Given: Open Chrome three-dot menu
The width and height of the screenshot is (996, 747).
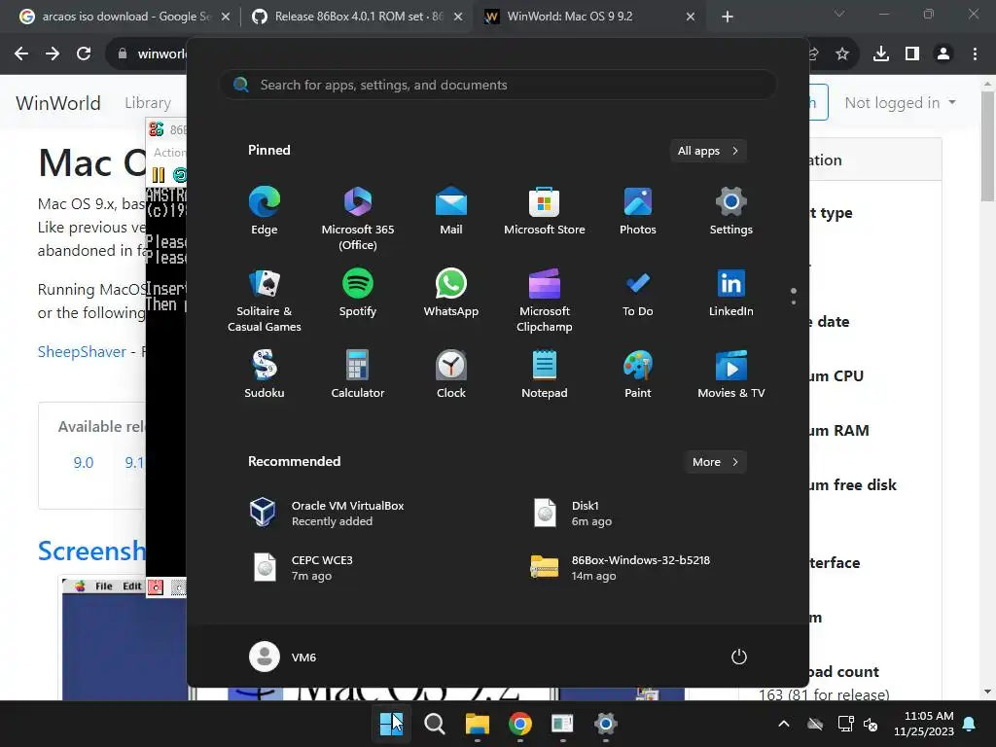Looking at the screenshot, I should tap(975, 54).
